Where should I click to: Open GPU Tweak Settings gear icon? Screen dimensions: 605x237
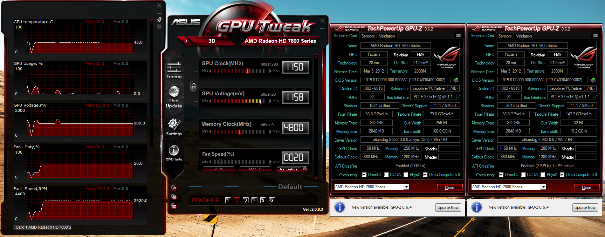[174, 127]
